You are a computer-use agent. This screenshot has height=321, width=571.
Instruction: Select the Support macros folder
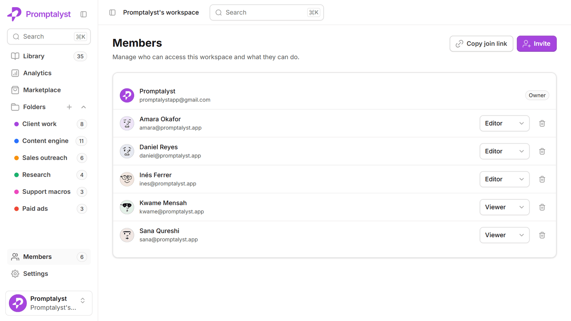point(49,192)
